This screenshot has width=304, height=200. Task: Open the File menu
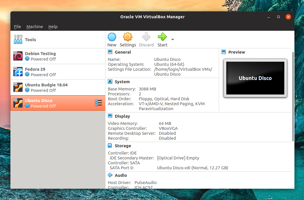[x=17, y=27]
